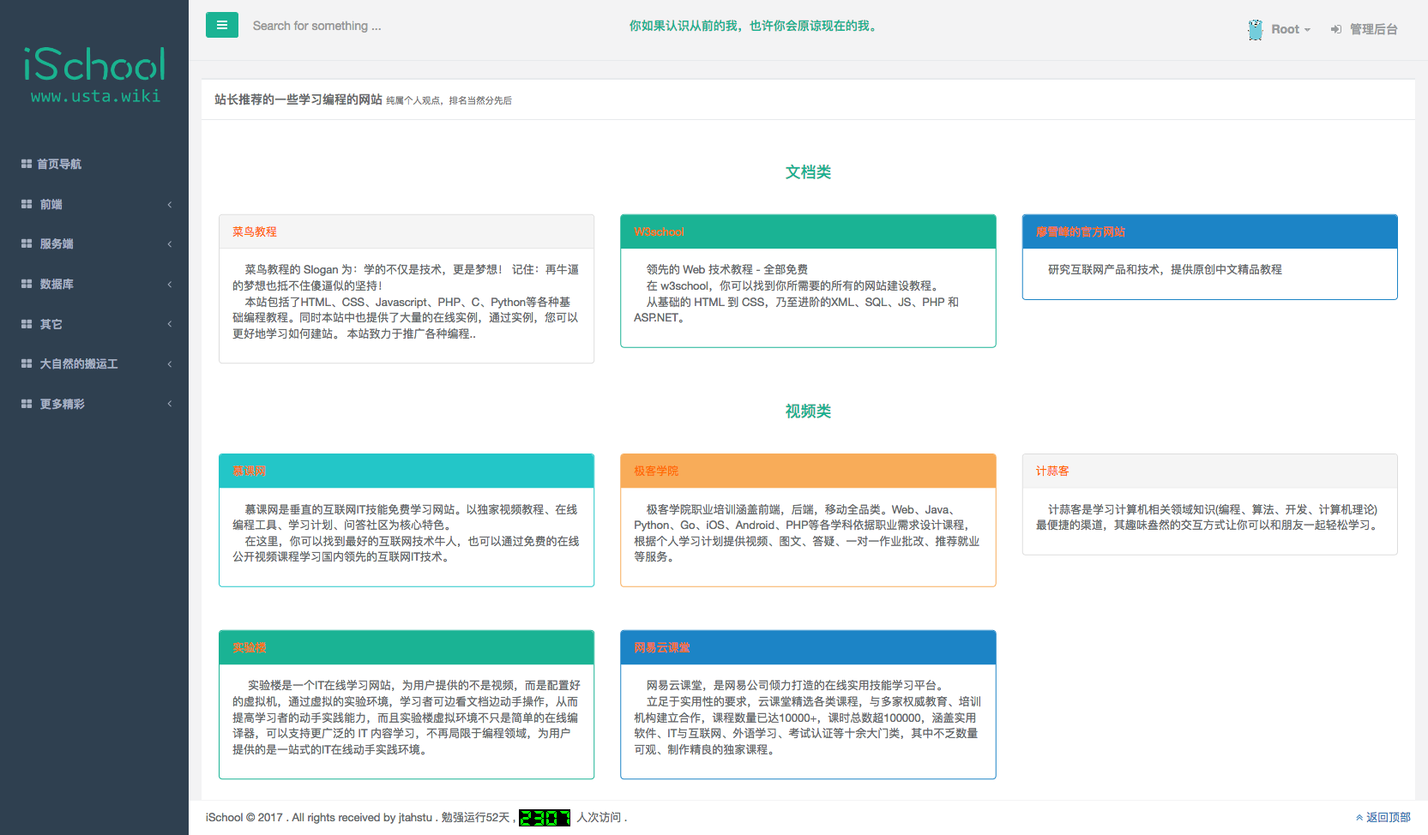Open the 慕课网 link
The width and height of the screenshot is (1428, 835).
coord(249,471)
